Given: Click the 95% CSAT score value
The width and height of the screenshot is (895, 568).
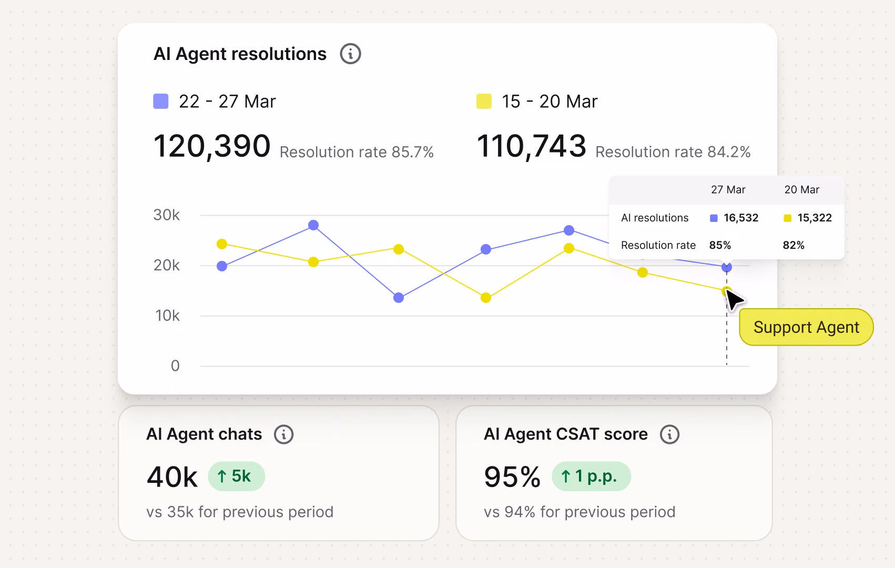Looking at the screenshot, I should point(512,477).
